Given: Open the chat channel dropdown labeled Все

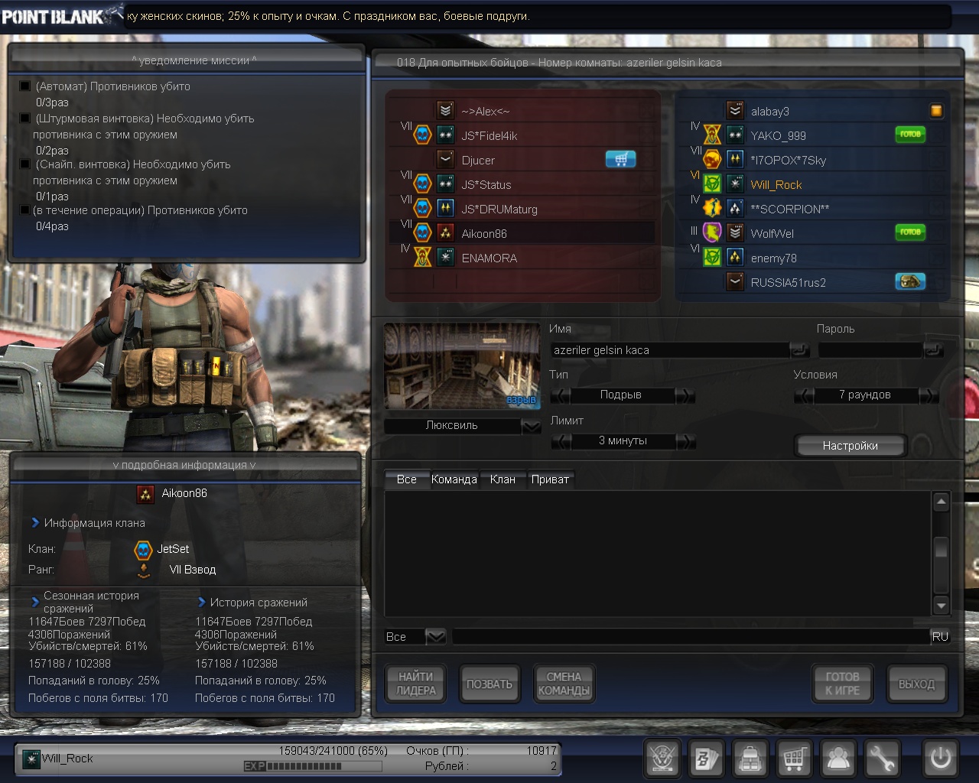Looking at the screenshot, I should pyautogui.click(x=435, y=636).
